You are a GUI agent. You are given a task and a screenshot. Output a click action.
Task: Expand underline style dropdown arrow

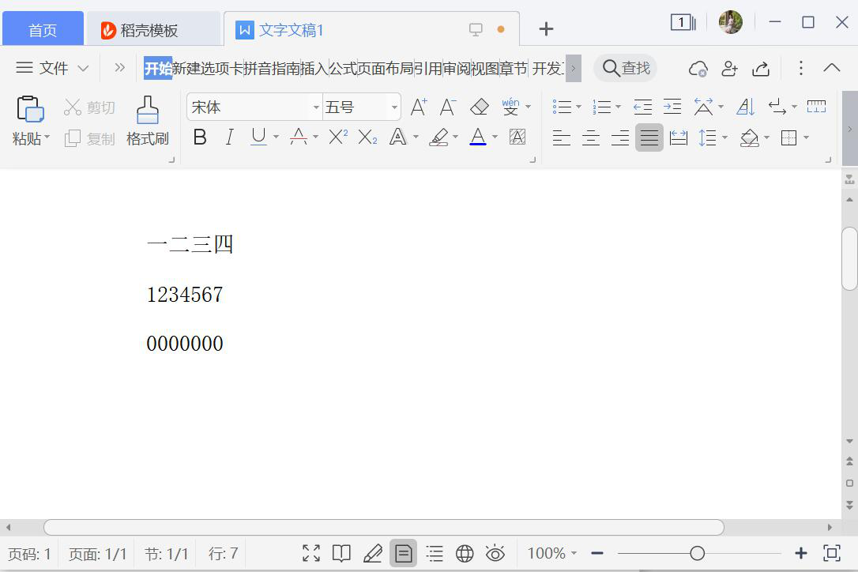(x=276, y=137)
